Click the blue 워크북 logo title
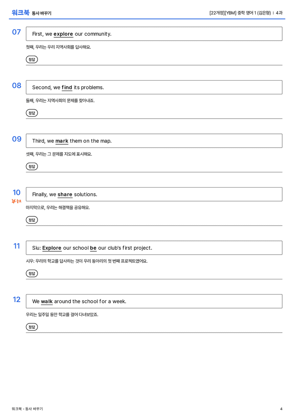The image size is (294, 417). pyautogui.click(x=20, y=13)
